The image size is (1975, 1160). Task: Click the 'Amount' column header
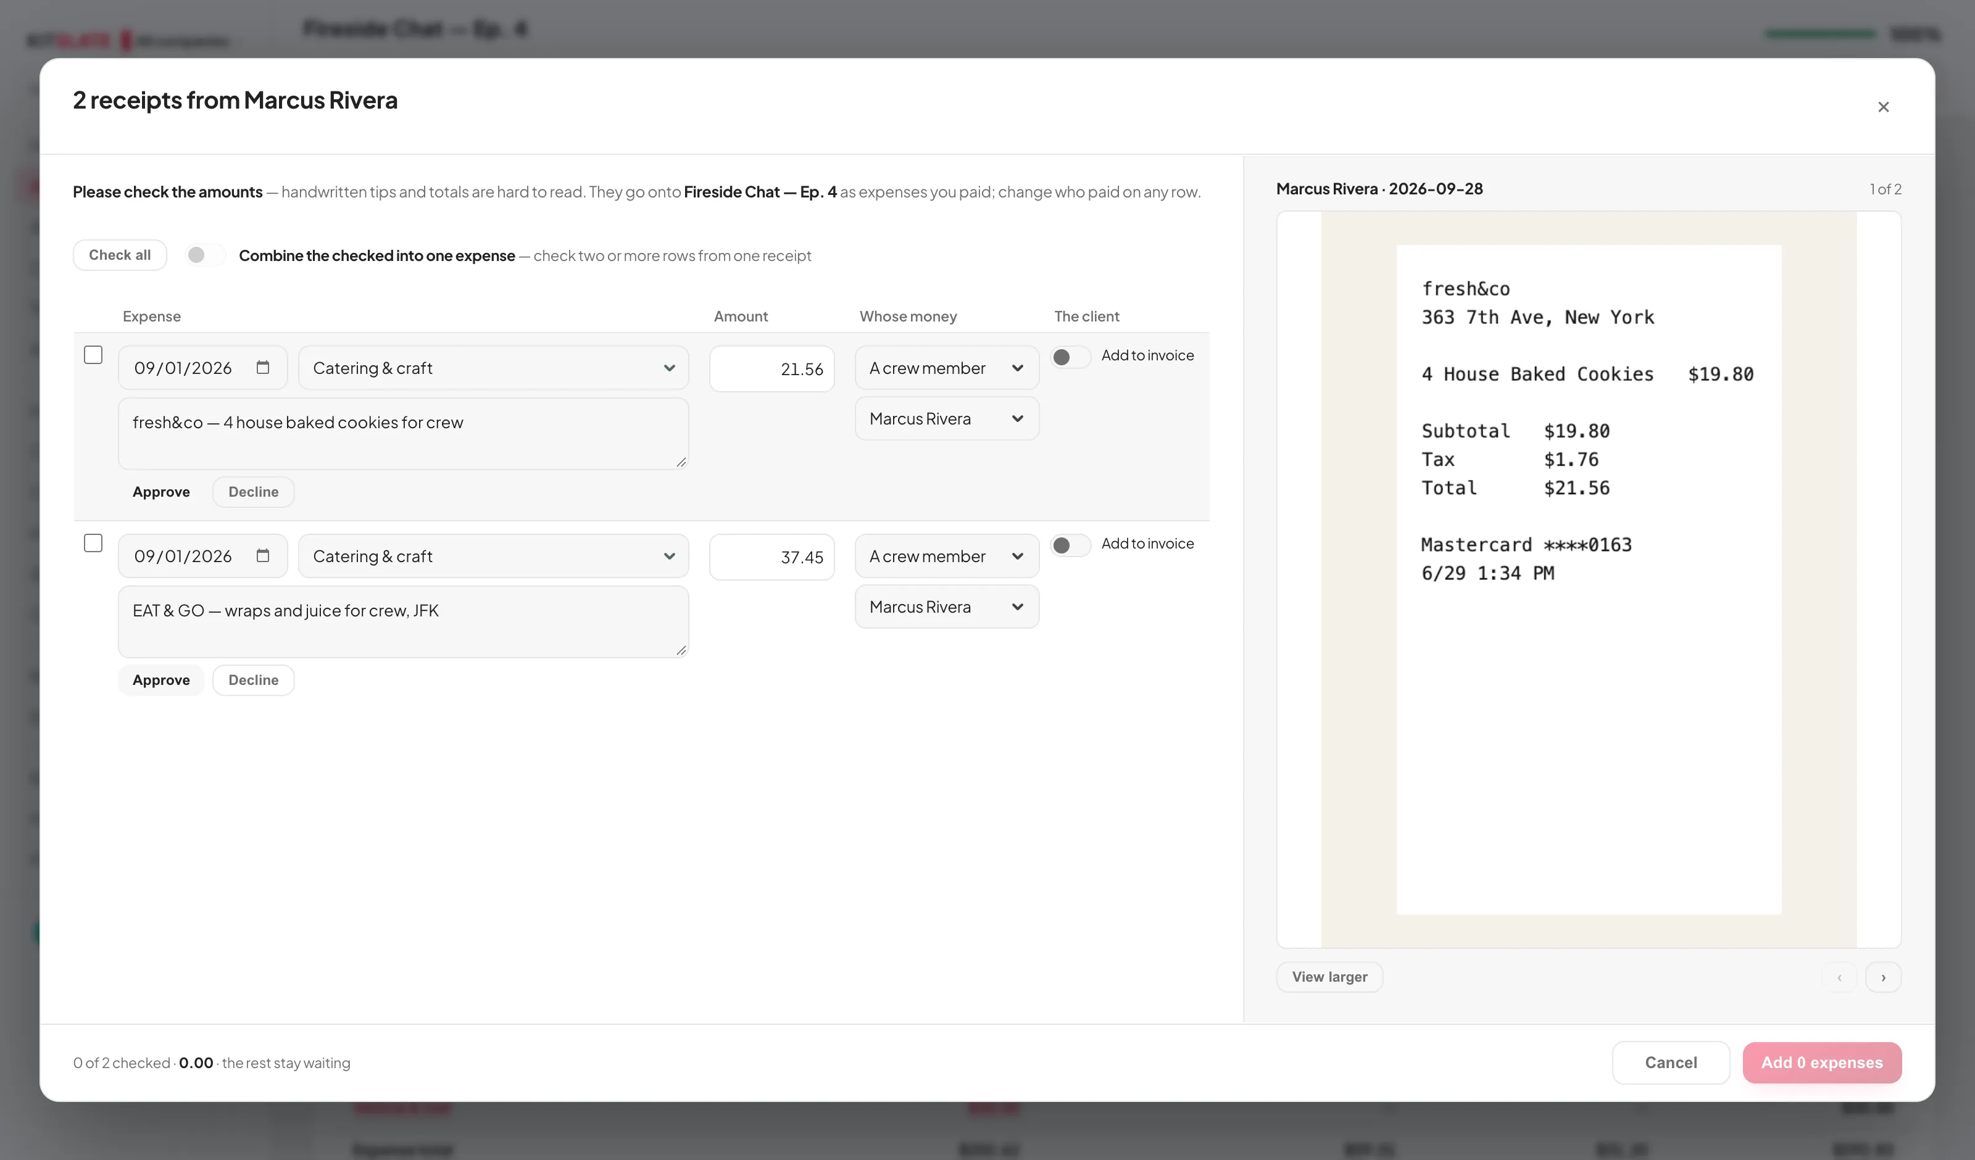741,316
